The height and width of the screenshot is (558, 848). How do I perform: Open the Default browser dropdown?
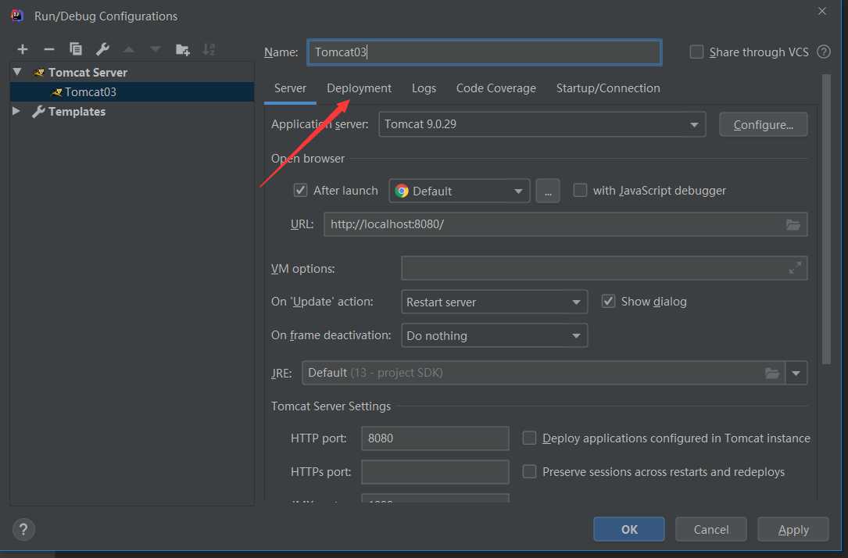pos(459,191)
